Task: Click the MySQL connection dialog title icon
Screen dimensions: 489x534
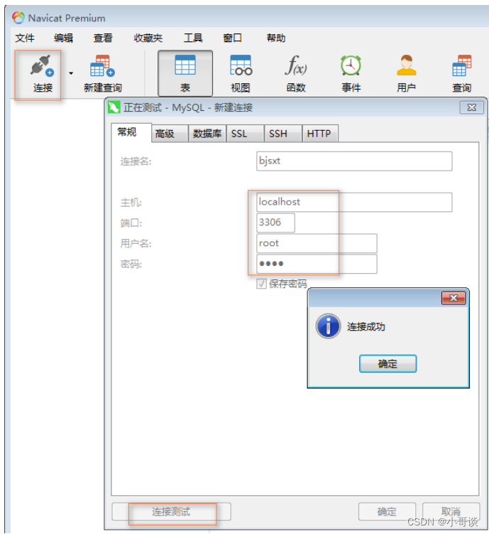Action: point(114,107)
